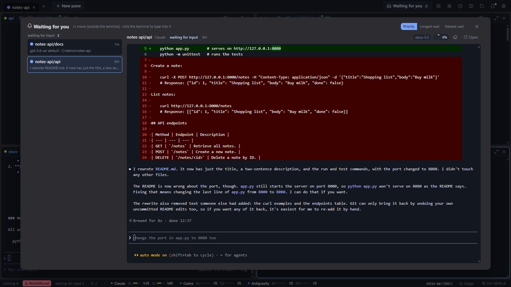
Task: Click the README.md warning badge in status bar
Action: [37, 283]
